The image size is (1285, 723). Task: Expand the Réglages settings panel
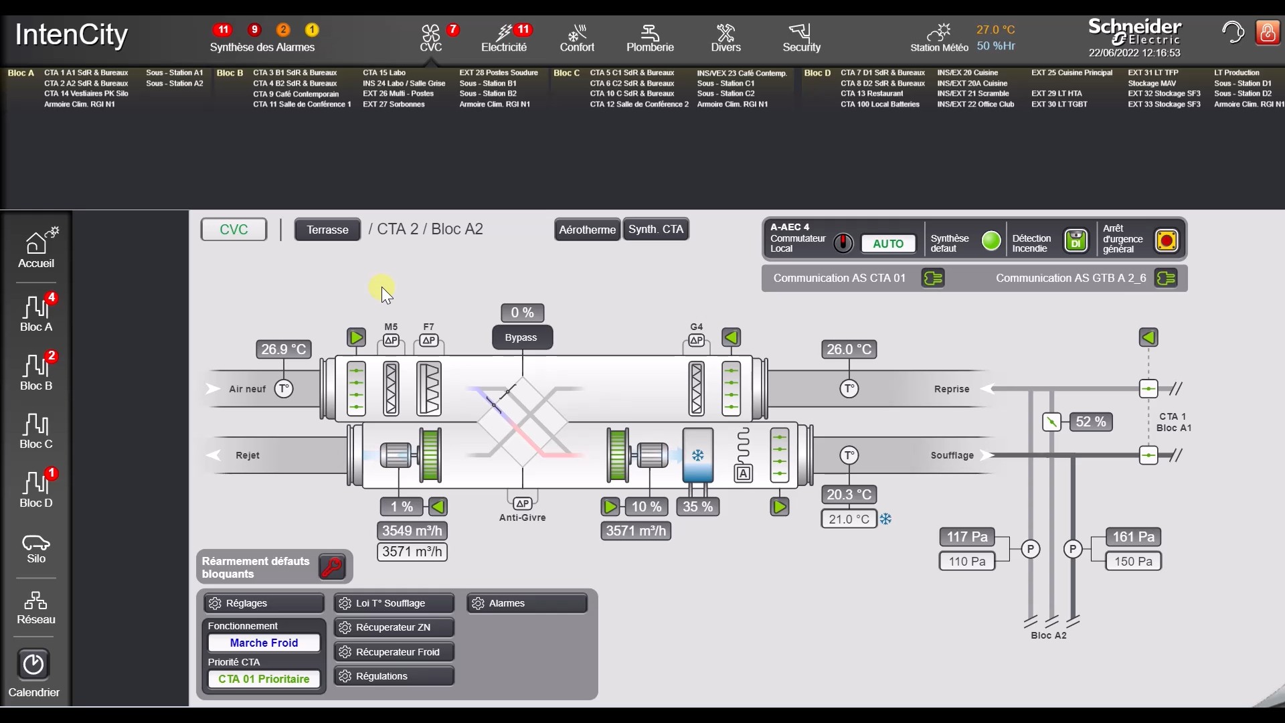[x=264, y=603]
